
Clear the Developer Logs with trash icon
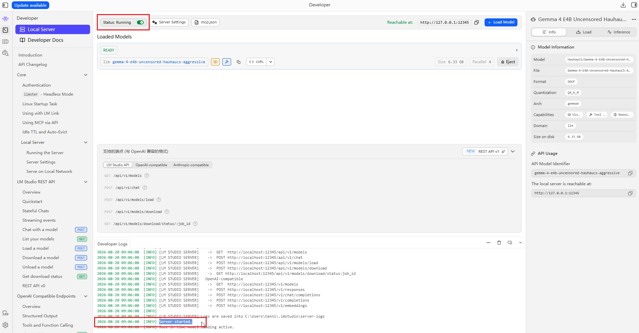[499, 243]
